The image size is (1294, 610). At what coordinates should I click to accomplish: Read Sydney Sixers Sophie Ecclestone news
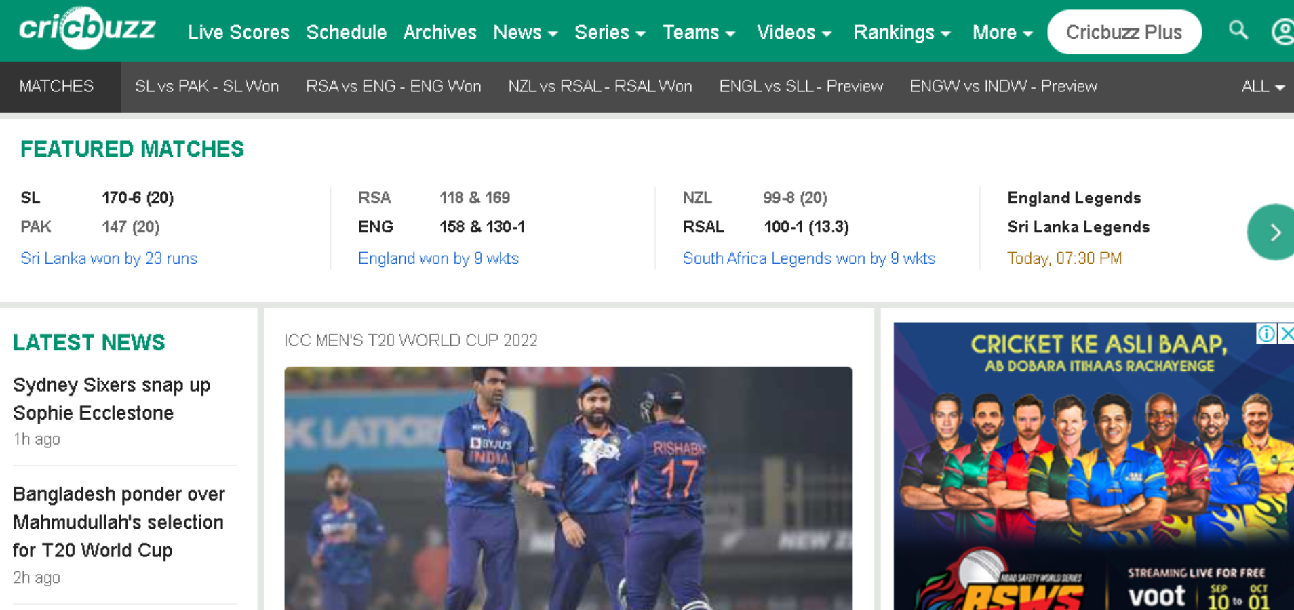(112, 399)
